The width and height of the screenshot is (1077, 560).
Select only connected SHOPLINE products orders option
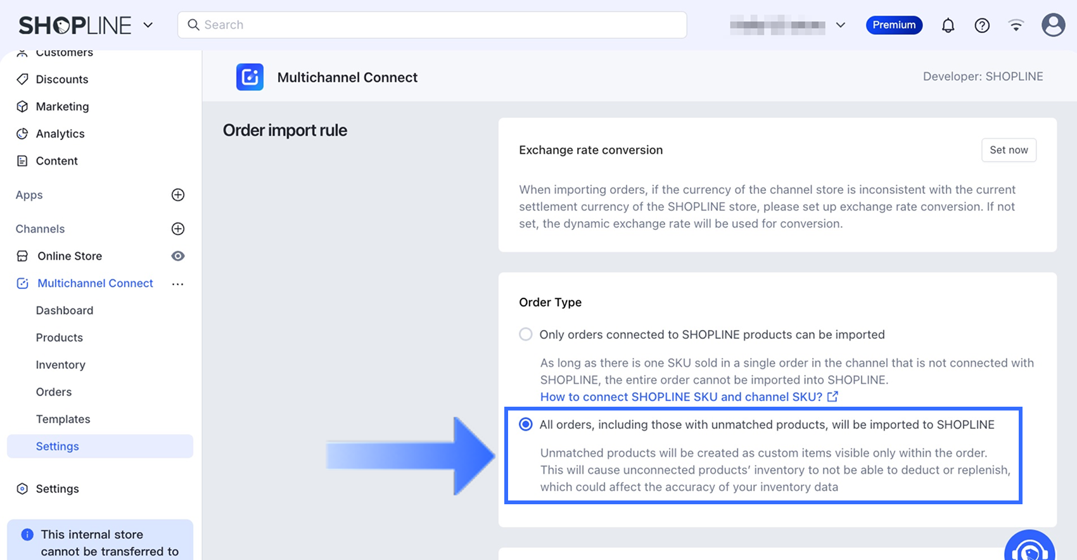[x=526, y=334]
